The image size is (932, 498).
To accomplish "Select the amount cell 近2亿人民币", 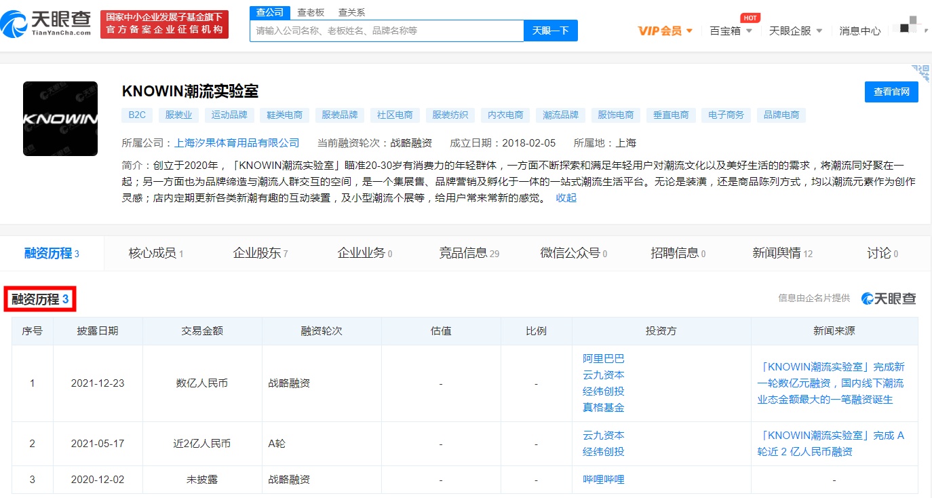I will pos(202,444).
